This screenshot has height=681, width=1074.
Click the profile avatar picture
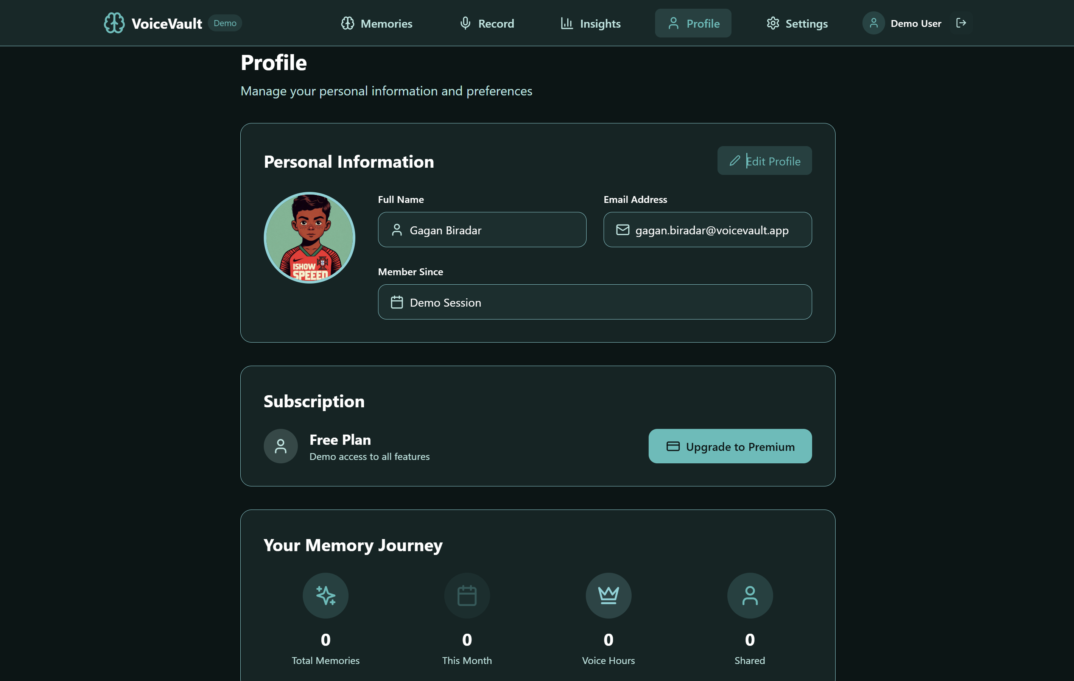pos(310,237)
